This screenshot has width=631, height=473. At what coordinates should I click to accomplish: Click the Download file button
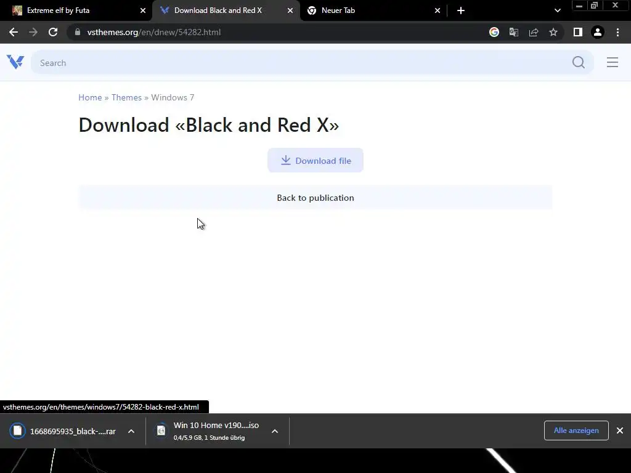pyautogui.click(x=315, y=160)
